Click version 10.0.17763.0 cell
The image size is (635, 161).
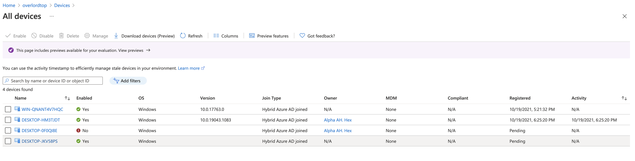(x=212, y=109)
